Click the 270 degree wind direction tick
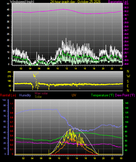This screenshot has width=136, height=162. pyautogui.click(x=9, y=76)
